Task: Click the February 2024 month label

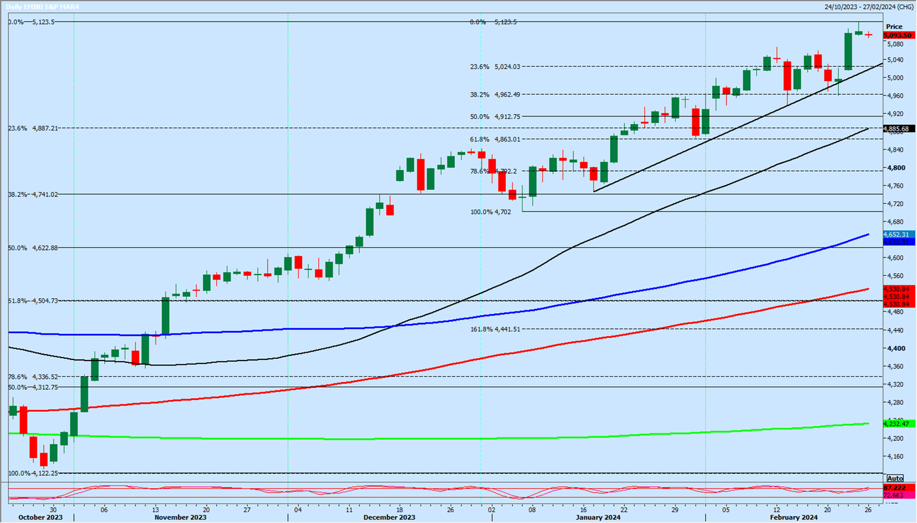Action: [x=793, y=518]
